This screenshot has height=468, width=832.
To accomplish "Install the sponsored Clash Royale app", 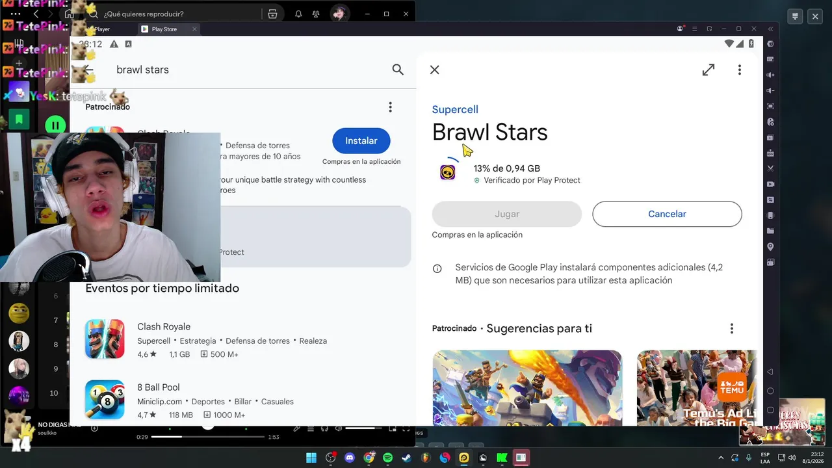I will pyautogui.click(x=361, y=140).
